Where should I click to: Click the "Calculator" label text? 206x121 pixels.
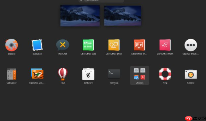11,83
